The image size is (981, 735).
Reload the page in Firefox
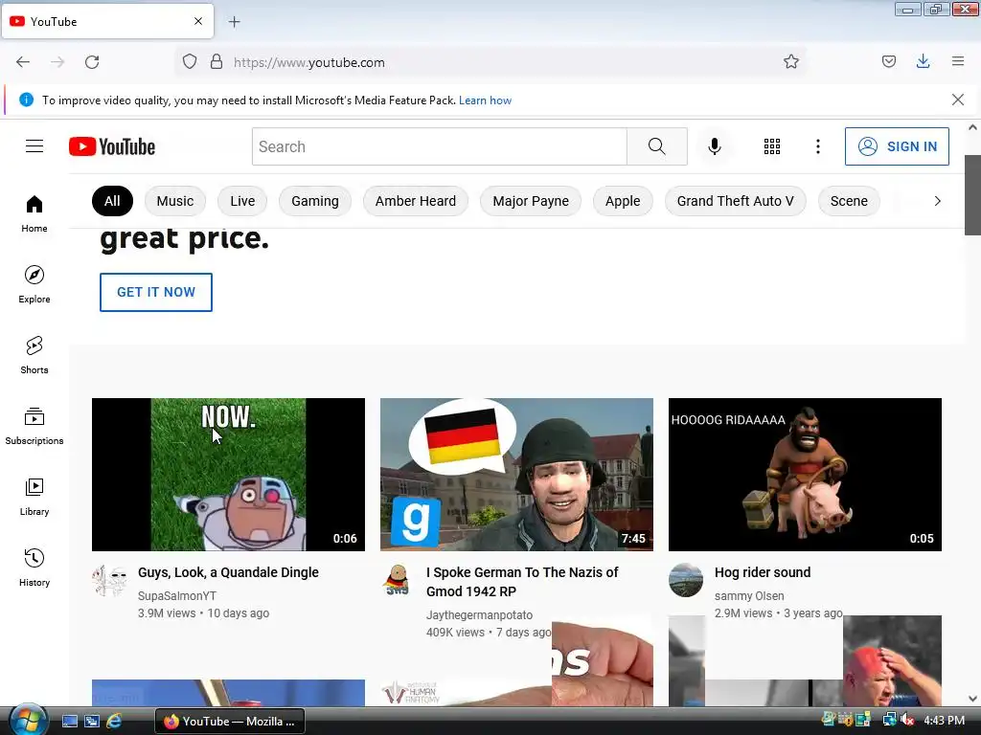tap(92, 62)
